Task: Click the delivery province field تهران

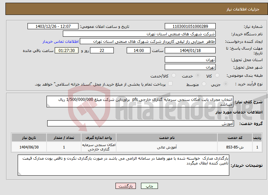Action: pos(190,60)
